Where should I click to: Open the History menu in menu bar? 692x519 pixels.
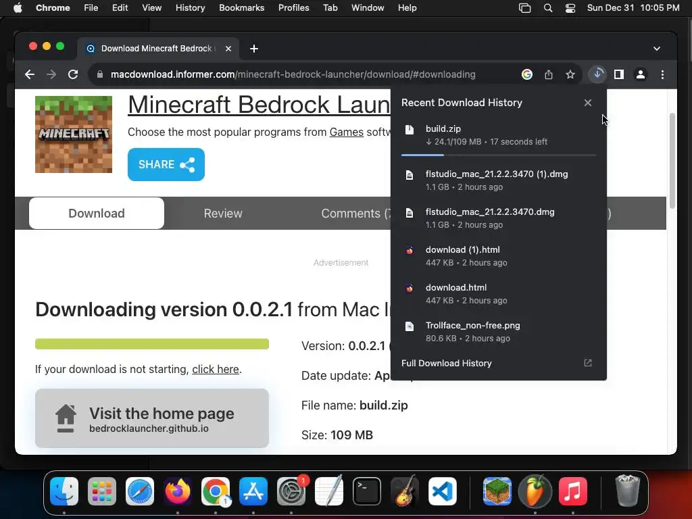[190, 8]
